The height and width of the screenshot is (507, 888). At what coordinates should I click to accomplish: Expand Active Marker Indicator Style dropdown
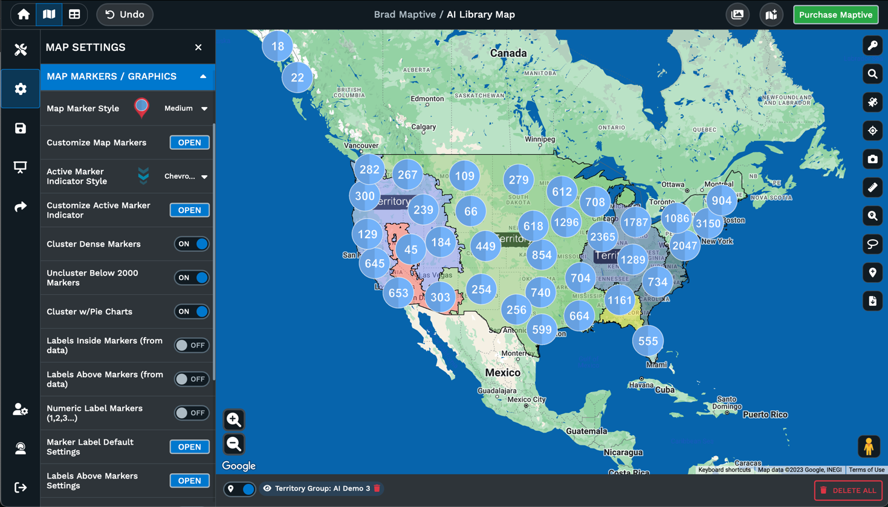186,176
